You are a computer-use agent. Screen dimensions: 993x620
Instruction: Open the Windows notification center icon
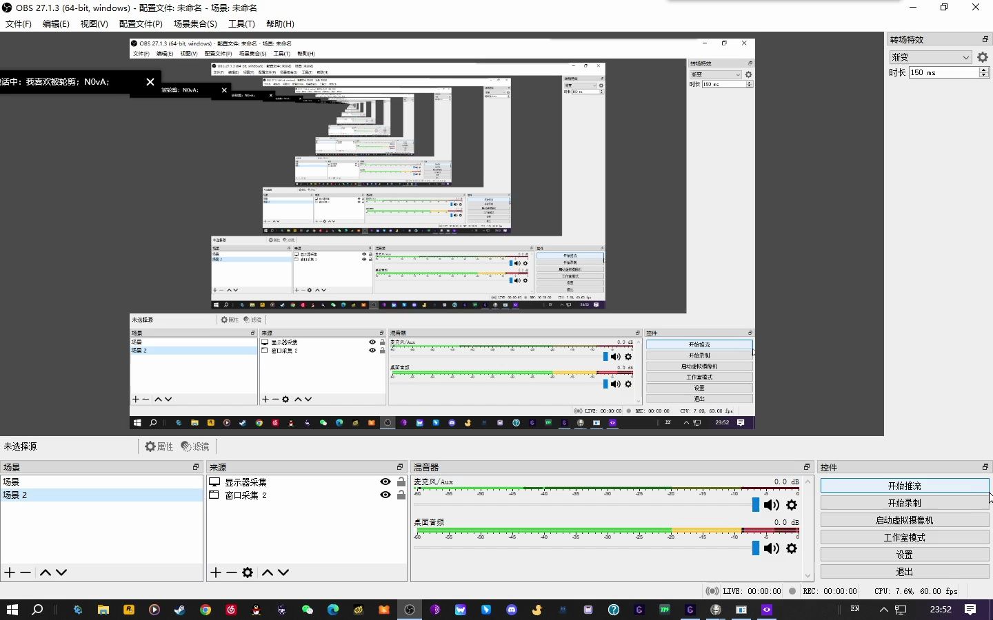[970, 610]
